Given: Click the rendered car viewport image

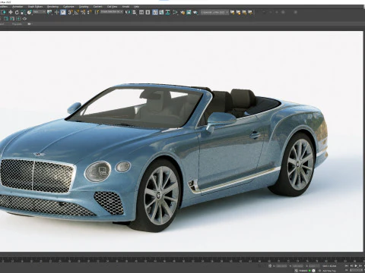Looking at the screenshot, I should click(182, 142).
